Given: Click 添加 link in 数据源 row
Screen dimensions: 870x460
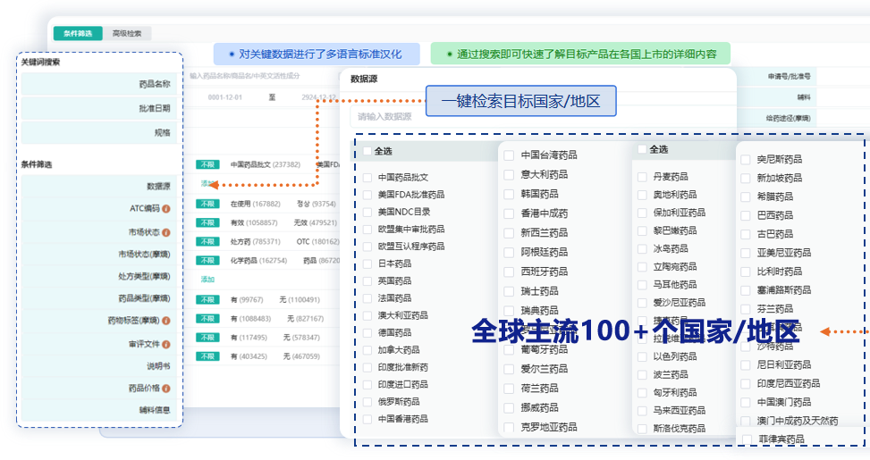Looking at the screenshot, I should pyautogui.click(x=207, y=183).
